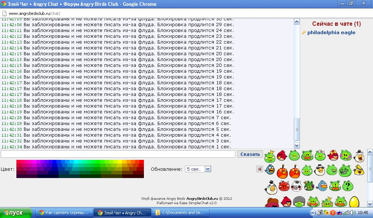Insert the trollface pig emoticon
Viewport: 373px width, 218px height.
(x=345, y=170)
